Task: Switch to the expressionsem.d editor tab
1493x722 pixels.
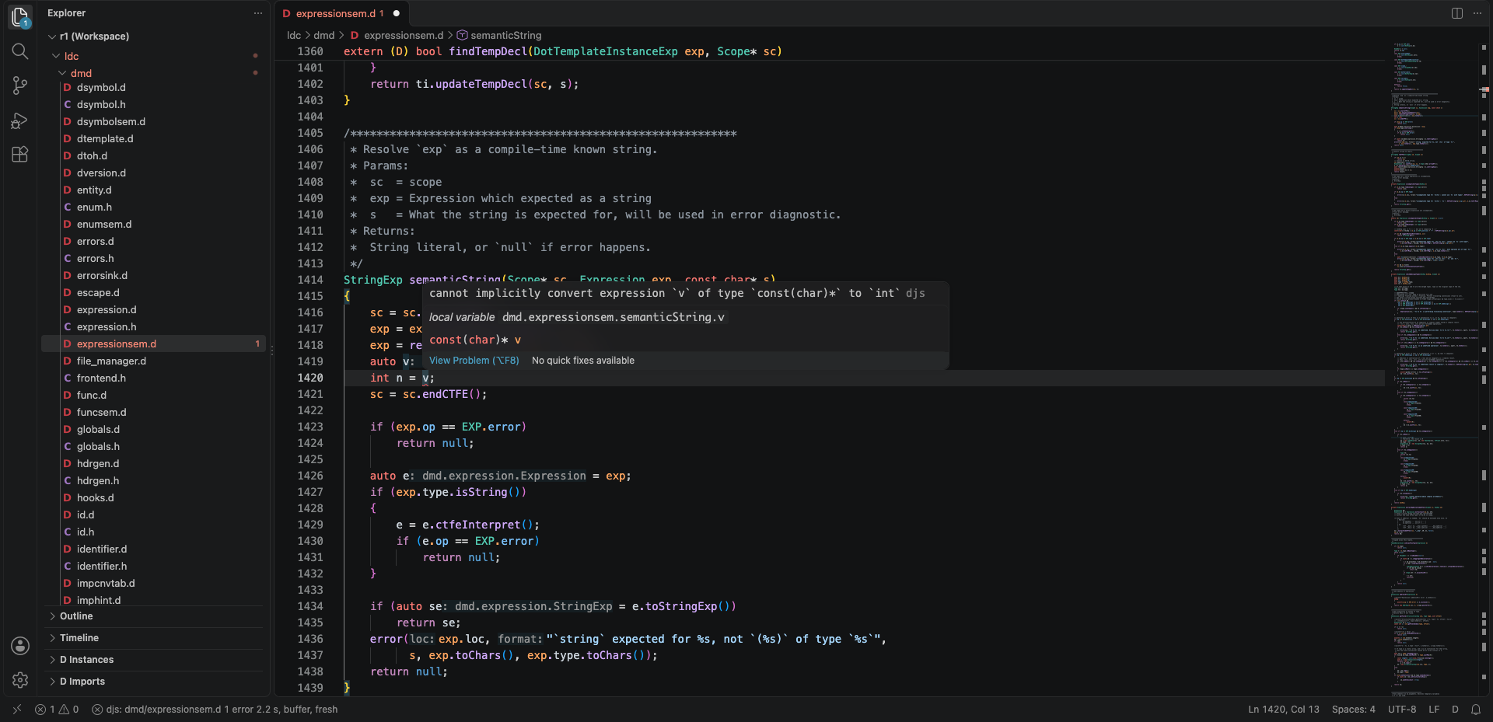Action: pyautogui.click(x=340, y=13)
